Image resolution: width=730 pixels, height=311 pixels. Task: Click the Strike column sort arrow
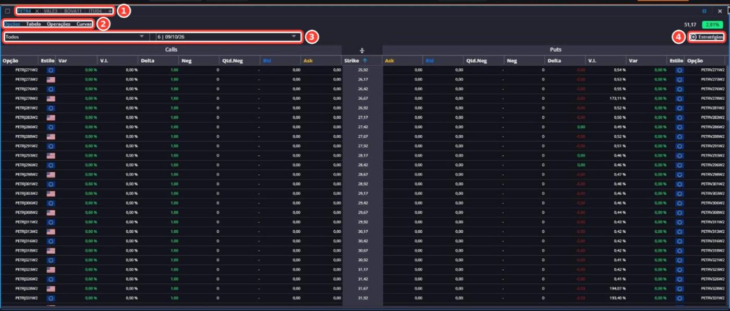pos(365,61)
